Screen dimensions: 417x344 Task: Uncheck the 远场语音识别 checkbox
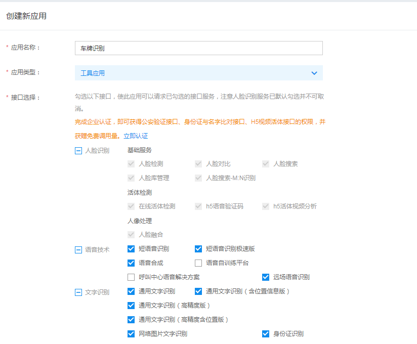pyautogui.click(x=265, y=277)
